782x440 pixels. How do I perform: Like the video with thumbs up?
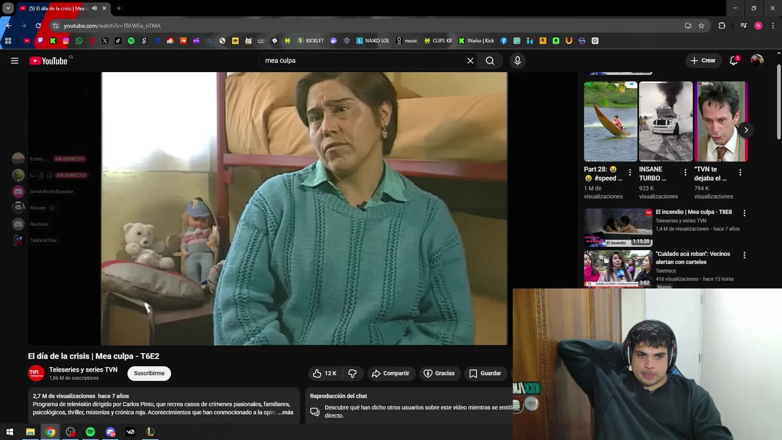[x=324, y=373]
